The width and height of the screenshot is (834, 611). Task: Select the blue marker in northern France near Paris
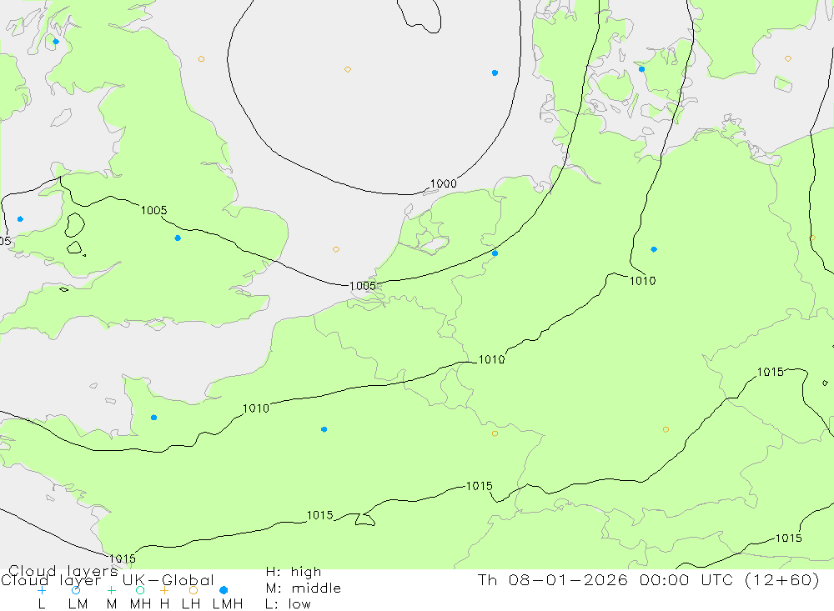coord(324,429)
